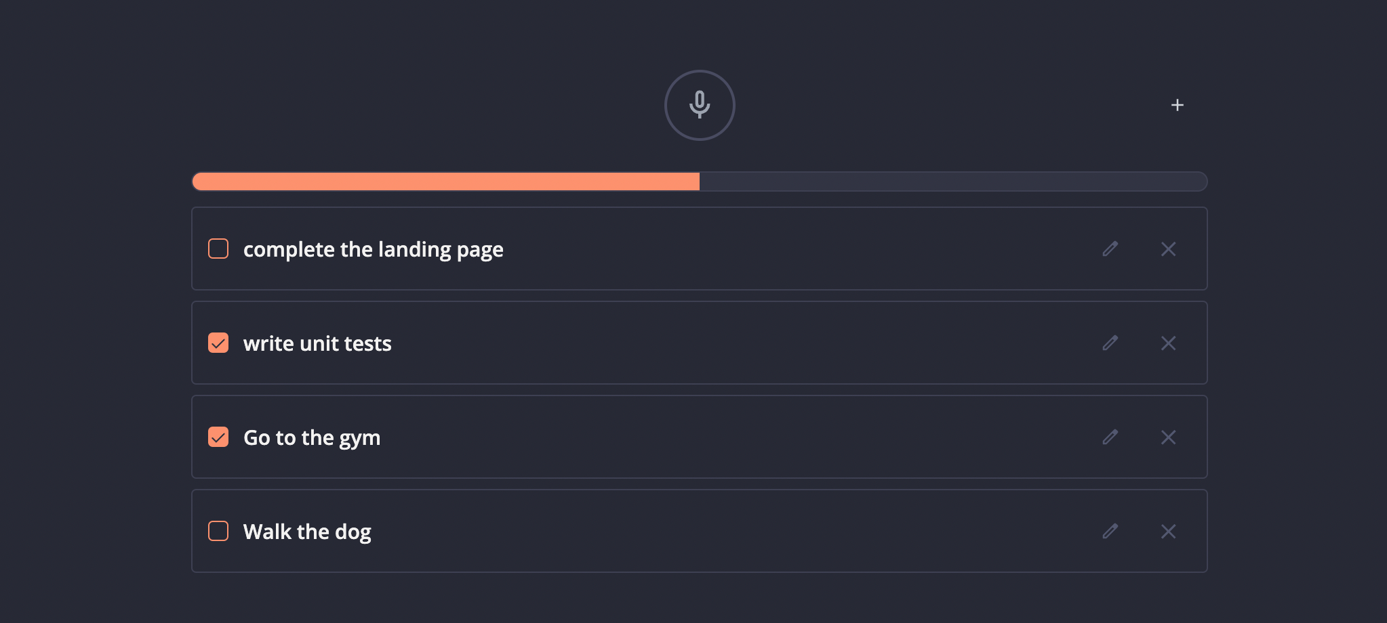1387x623 pixels.
Task: Delete the 'Walk the dog' task
Action: tap(1169, 532)
